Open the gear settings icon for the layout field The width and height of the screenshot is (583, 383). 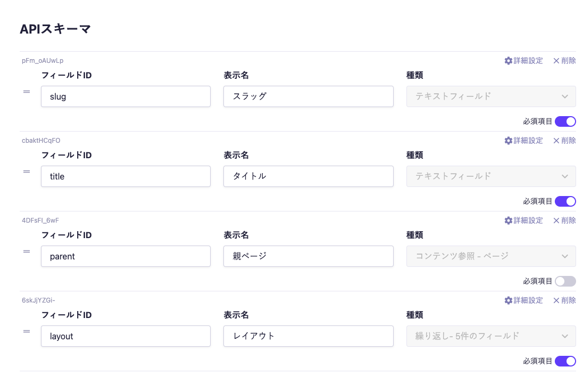point(509,300)
